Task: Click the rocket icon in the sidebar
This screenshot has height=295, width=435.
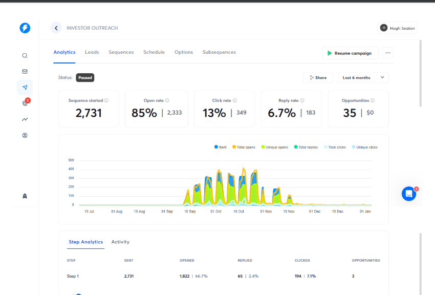Action: [x=25, y=196]
